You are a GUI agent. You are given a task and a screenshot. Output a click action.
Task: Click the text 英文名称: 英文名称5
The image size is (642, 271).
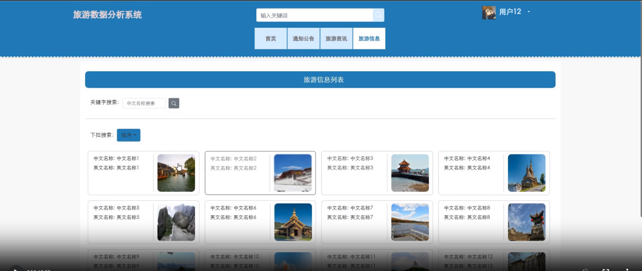click(x=116, y=217)
